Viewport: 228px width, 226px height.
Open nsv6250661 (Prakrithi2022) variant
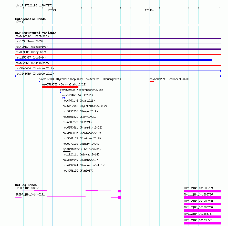point(82,127)
